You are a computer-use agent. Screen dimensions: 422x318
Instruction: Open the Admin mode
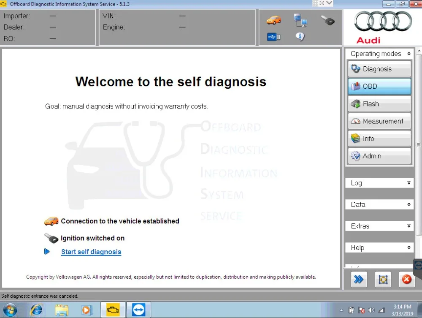pyautogui.click(x=379, y=156)
